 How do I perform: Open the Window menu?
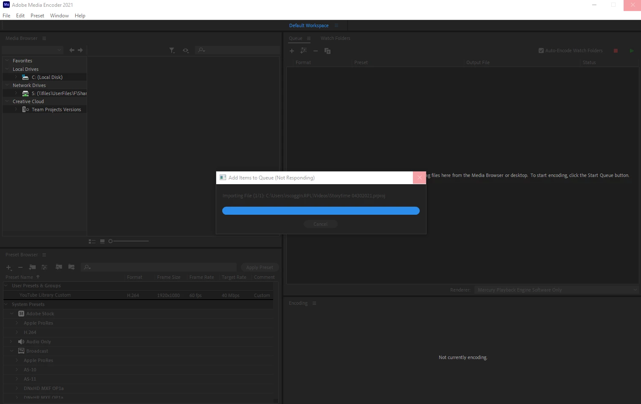(59, 16)
